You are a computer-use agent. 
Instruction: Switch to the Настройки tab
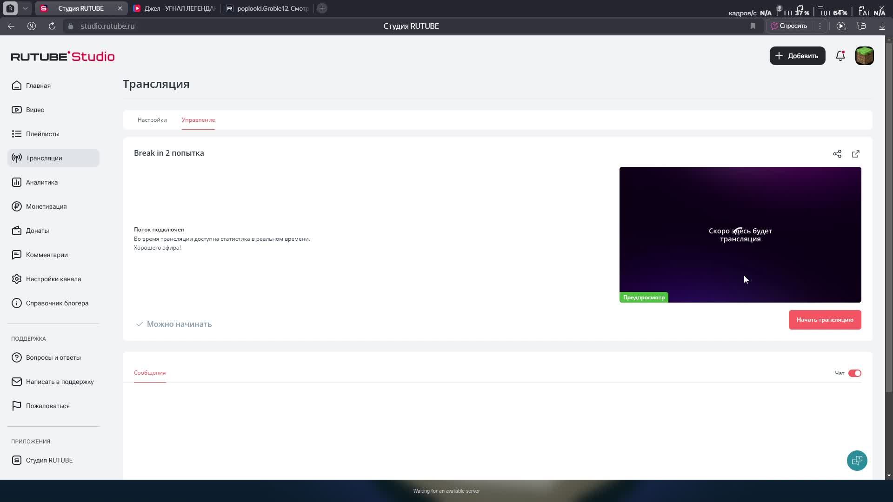152,120
